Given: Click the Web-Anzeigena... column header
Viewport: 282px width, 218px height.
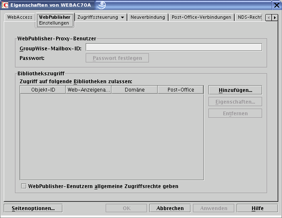Looking at the screenshot, I should 89,90.
